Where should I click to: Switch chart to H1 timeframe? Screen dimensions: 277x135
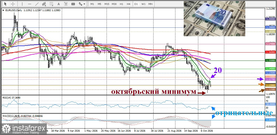pos(121,4)
